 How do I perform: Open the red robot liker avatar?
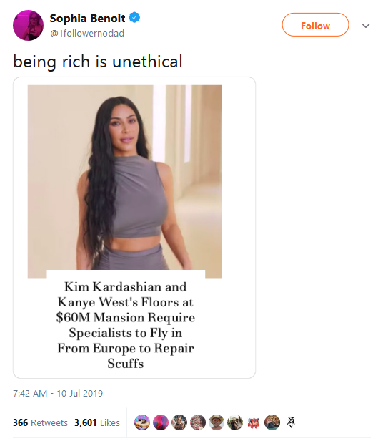[253, 422]
